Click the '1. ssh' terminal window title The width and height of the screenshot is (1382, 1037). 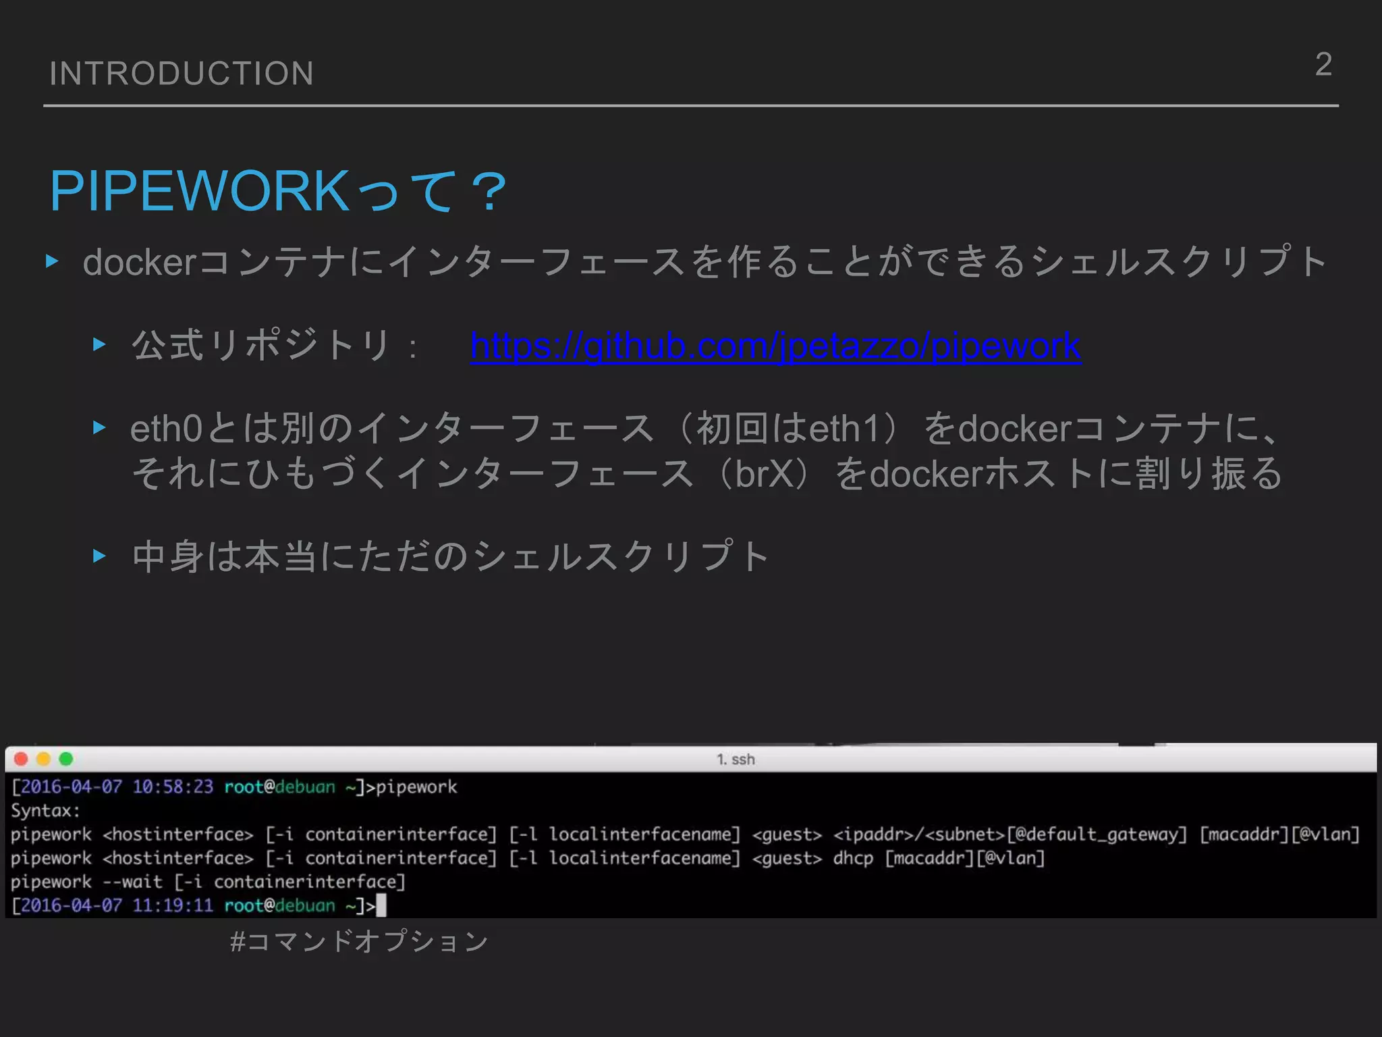[x=736, y=760]
